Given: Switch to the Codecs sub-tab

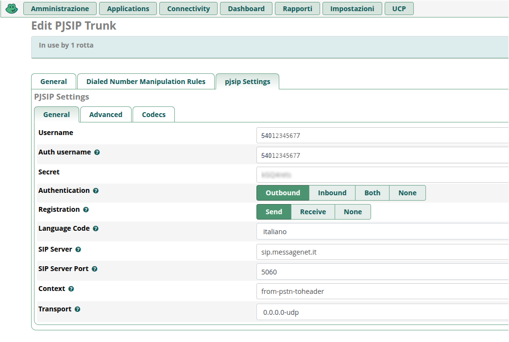Looking at the screenshot, I should (153, 115).
